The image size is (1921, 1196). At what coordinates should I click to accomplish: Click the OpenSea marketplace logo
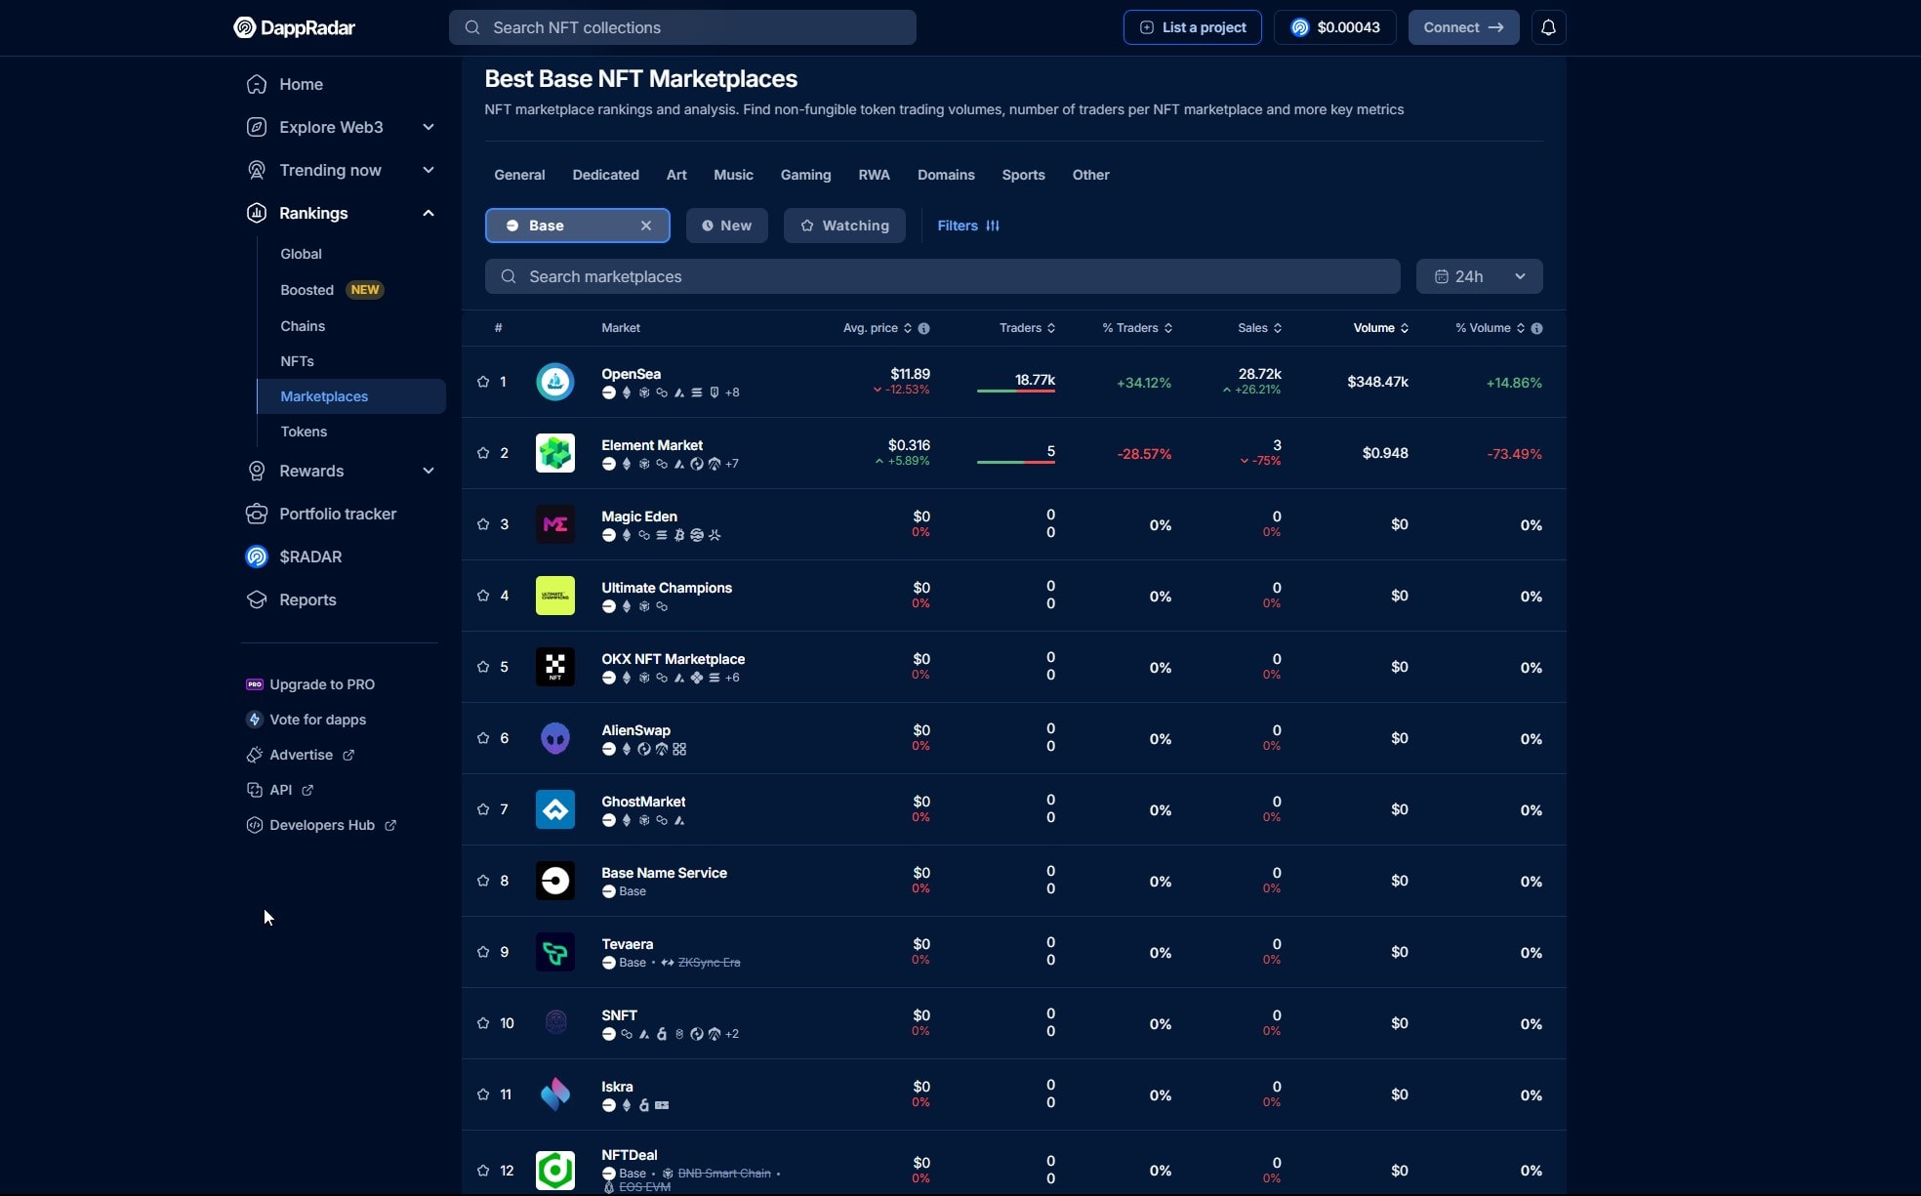point(554,382)
